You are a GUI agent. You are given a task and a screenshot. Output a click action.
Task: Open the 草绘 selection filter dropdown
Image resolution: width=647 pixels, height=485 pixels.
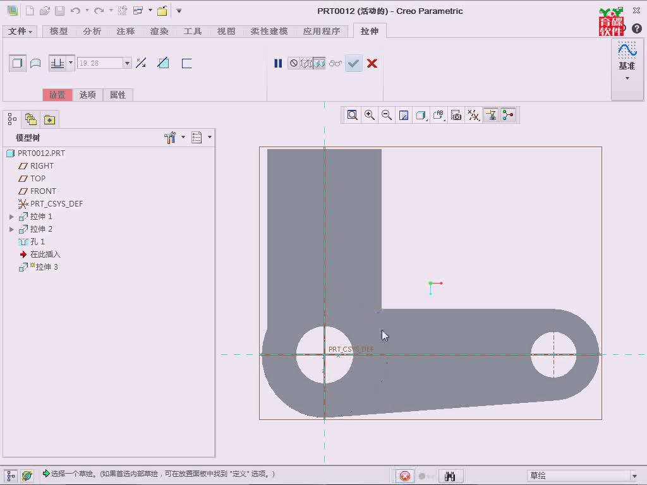[634, 476]
